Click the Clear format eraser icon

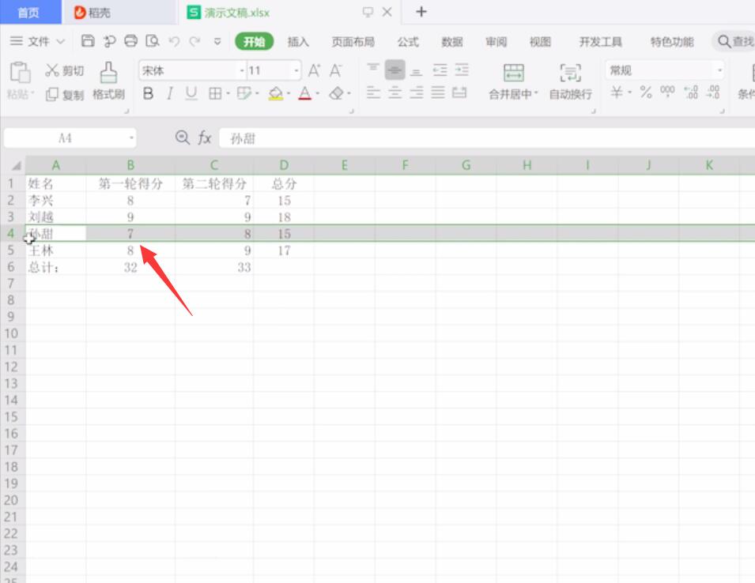336,93
